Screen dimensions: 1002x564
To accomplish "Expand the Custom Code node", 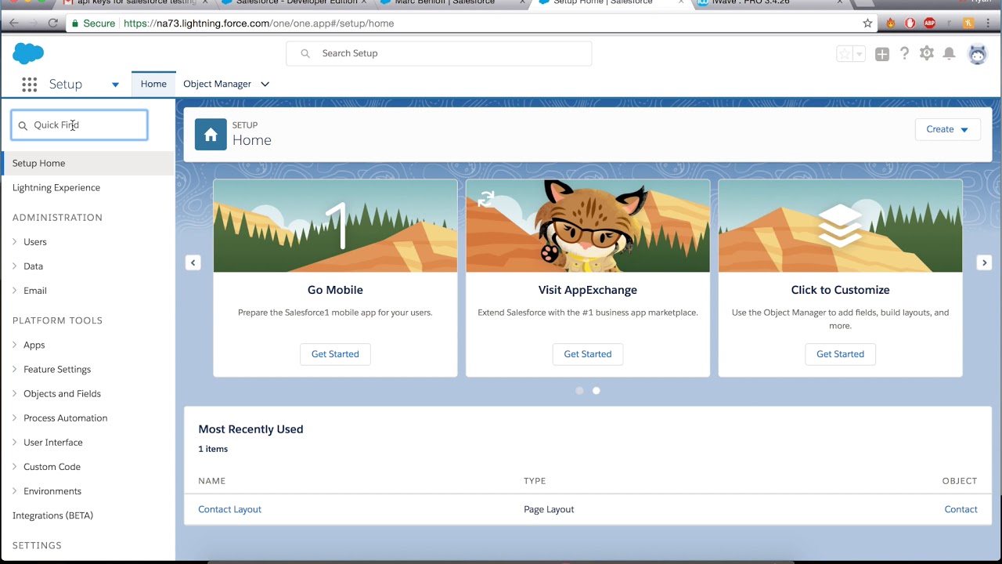I will point(15,466).
